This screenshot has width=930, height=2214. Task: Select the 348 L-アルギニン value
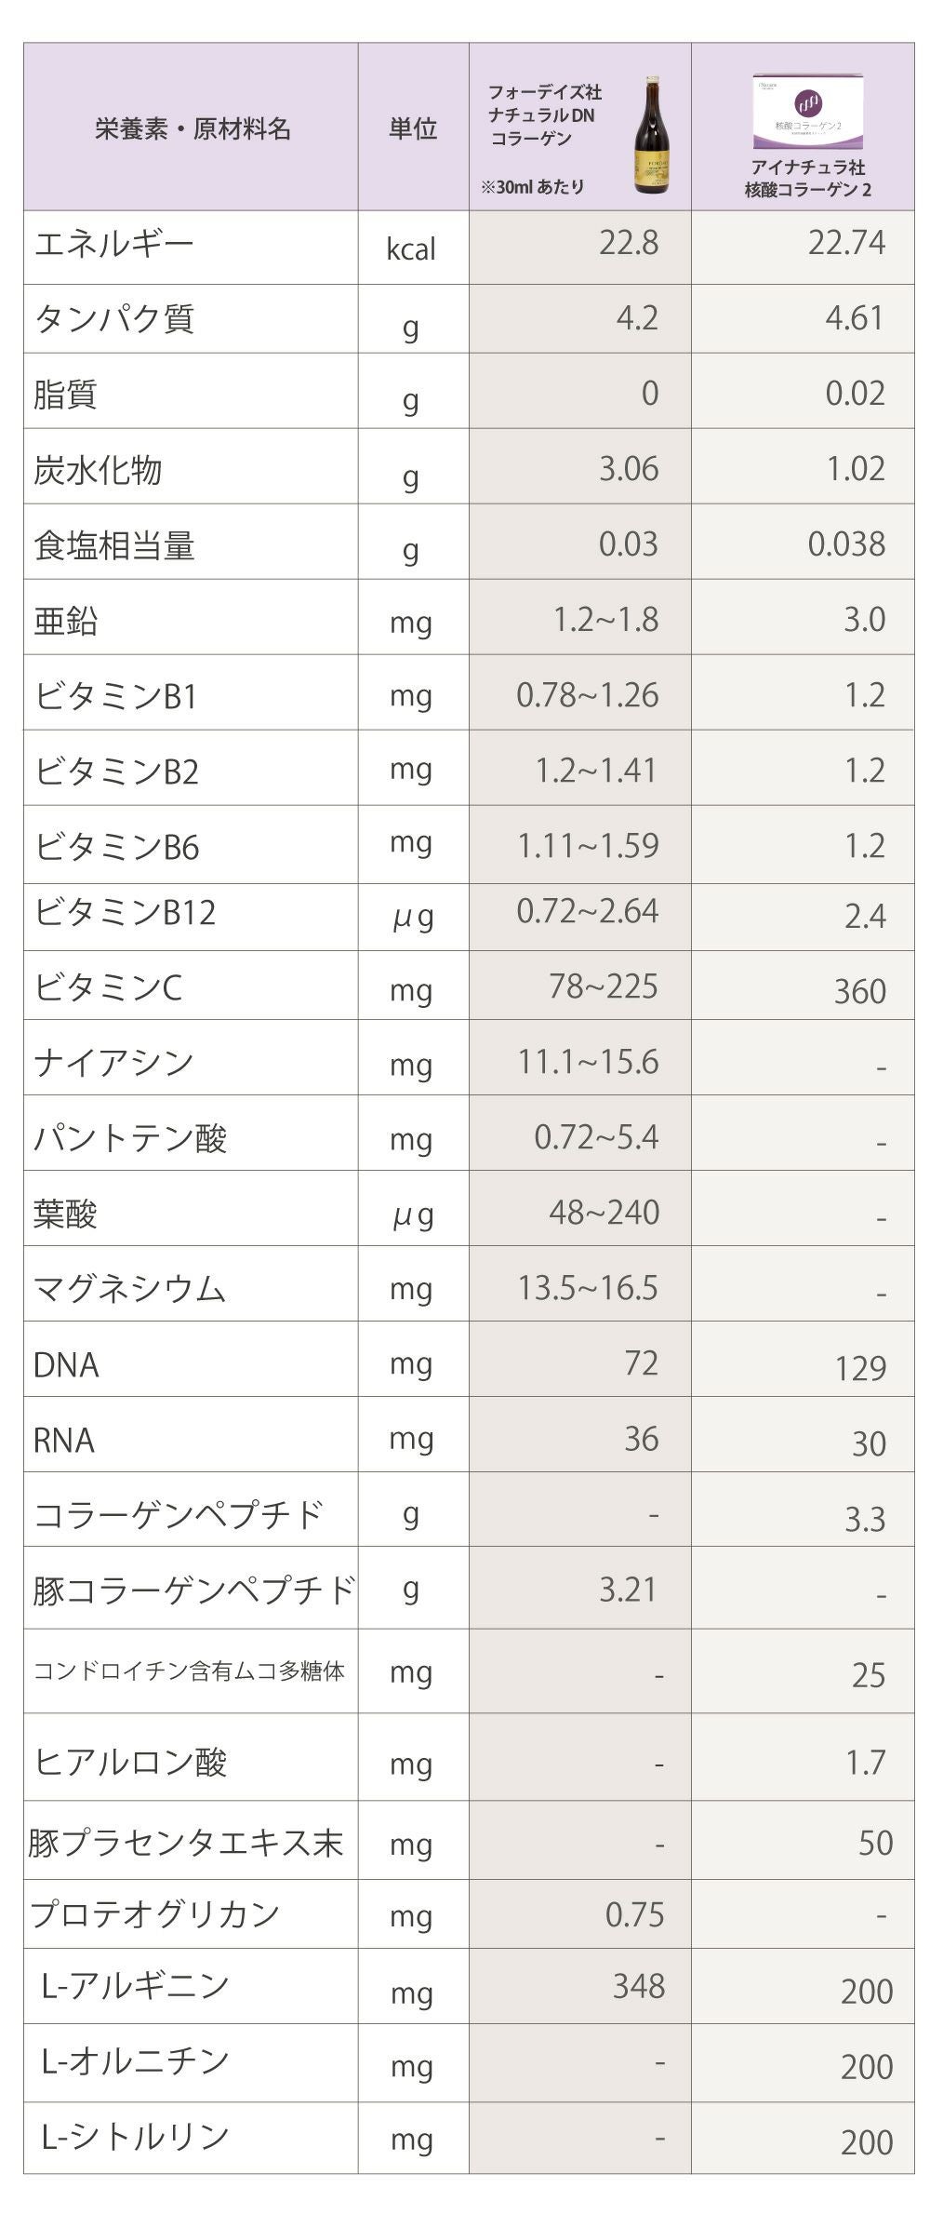[x=638, y=1986]
